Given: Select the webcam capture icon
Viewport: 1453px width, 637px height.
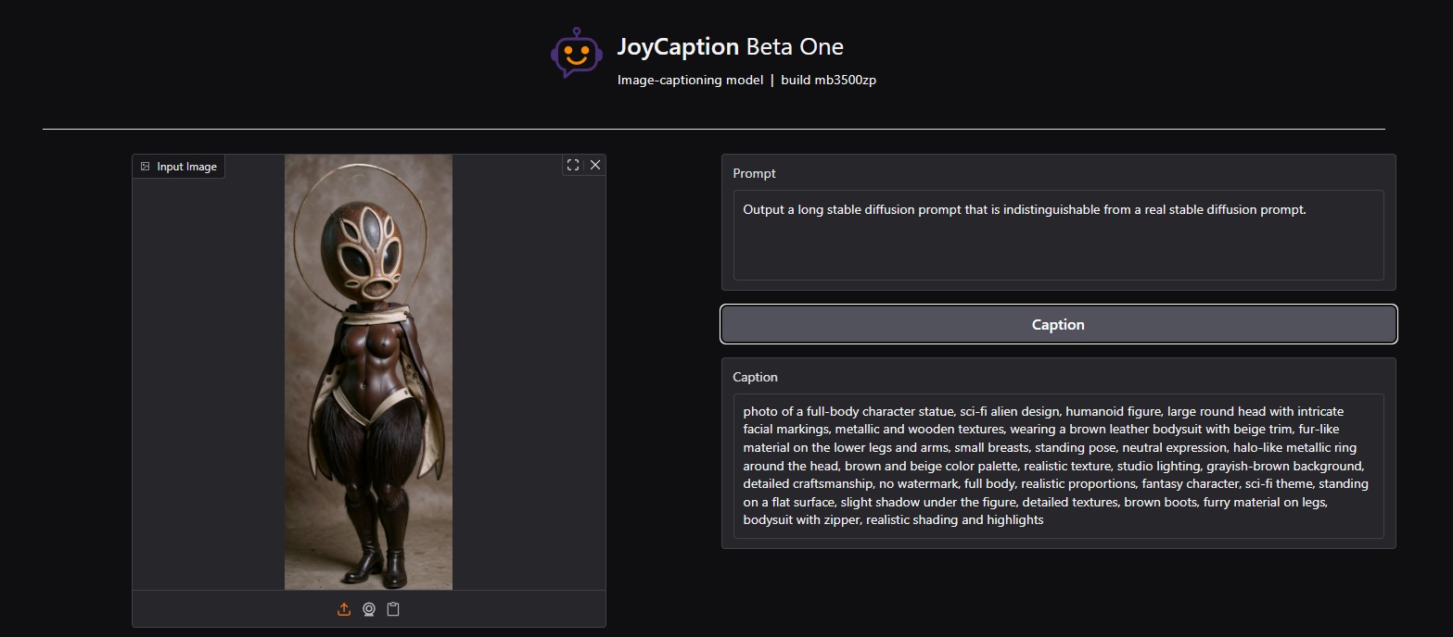Looking at the screenshot, I should click(369, 609).
